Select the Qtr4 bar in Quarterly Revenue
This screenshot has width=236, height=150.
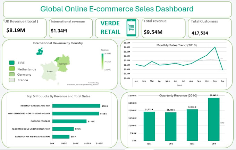pyautogui.click(x=214, y=119)
